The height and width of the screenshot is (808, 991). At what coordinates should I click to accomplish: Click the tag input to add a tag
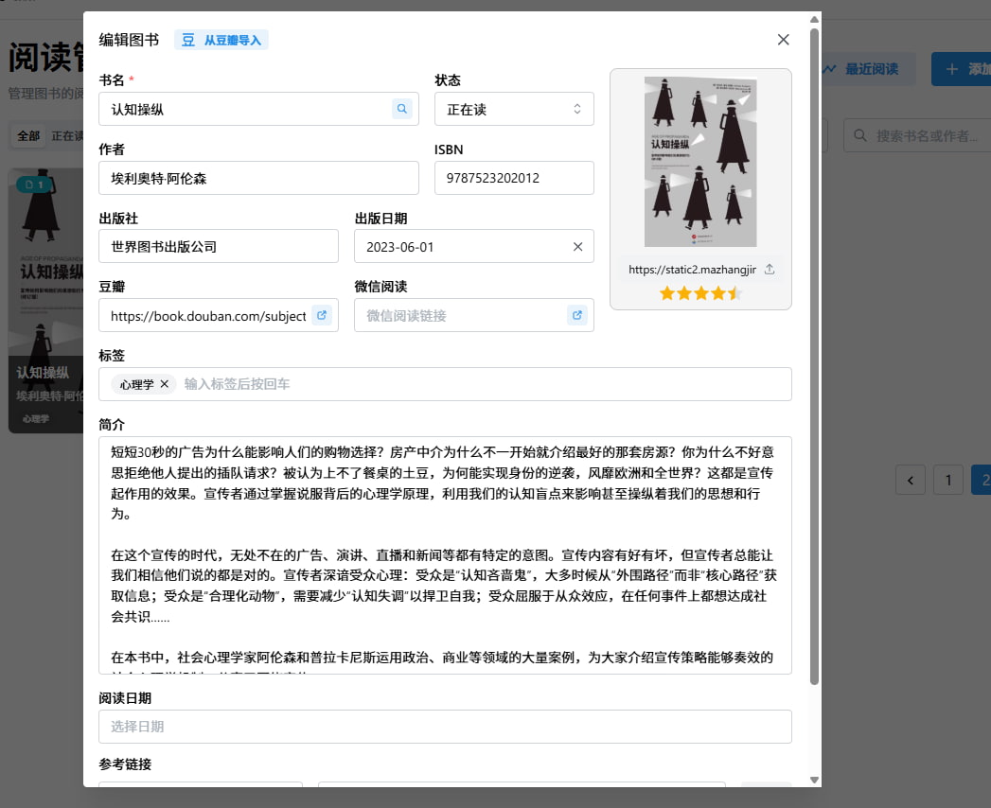coord(473,384)
